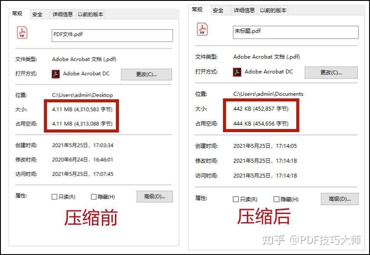
Task: Click the 未标题.pdf filename field
Action: point(296,32)
